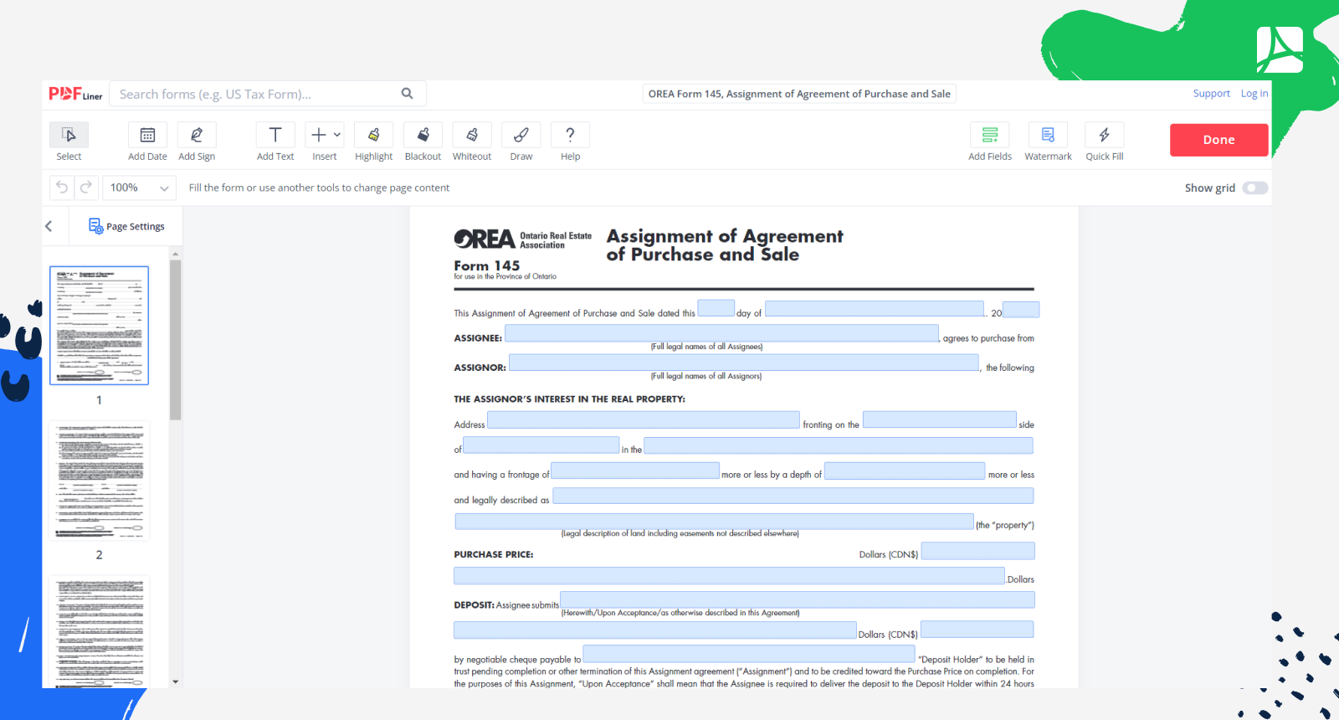Viewport: 1339px width, 720px height.
Task: Focus the Search forms input
Action: pos(255,94)
